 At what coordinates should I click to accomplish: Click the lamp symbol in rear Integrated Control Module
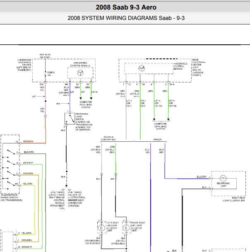pos(142,68)
